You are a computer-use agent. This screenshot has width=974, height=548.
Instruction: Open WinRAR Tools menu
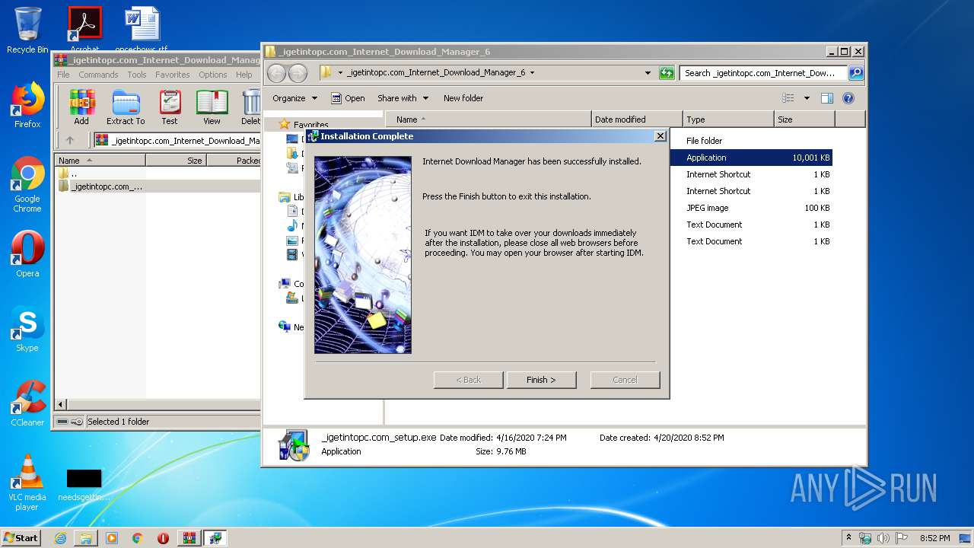(x=137, y=75)
